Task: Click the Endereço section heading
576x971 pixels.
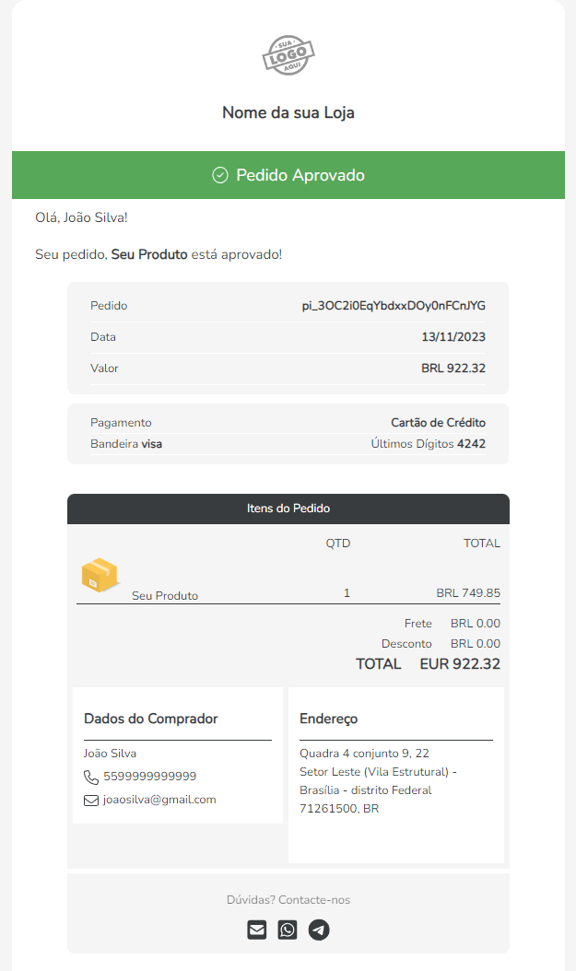Action: click(x=329, y=719)
